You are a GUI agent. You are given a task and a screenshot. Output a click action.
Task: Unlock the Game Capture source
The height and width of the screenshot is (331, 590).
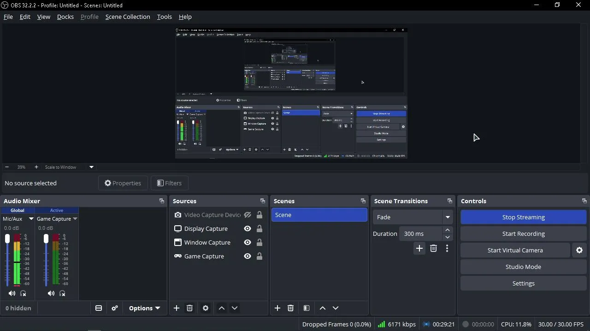tap(260, 256)
